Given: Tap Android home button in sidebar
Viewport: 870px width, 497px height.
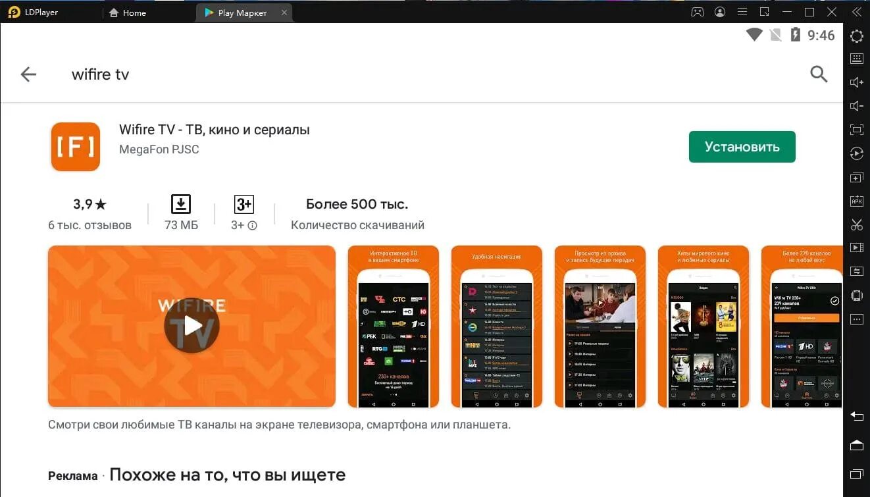Looking at the screenshot, I should [856, 445].
